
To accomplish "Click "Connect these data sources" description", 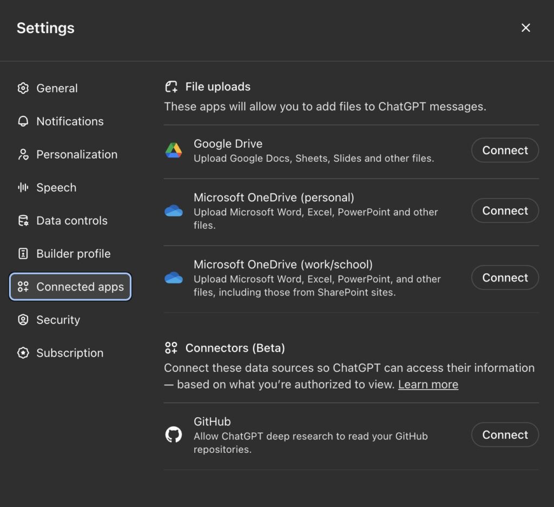I will 349,376.
